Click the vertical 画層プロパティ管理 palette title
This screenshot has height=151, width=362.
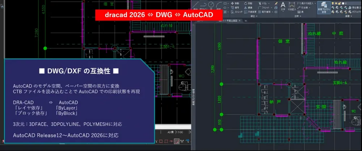(193, 98)
